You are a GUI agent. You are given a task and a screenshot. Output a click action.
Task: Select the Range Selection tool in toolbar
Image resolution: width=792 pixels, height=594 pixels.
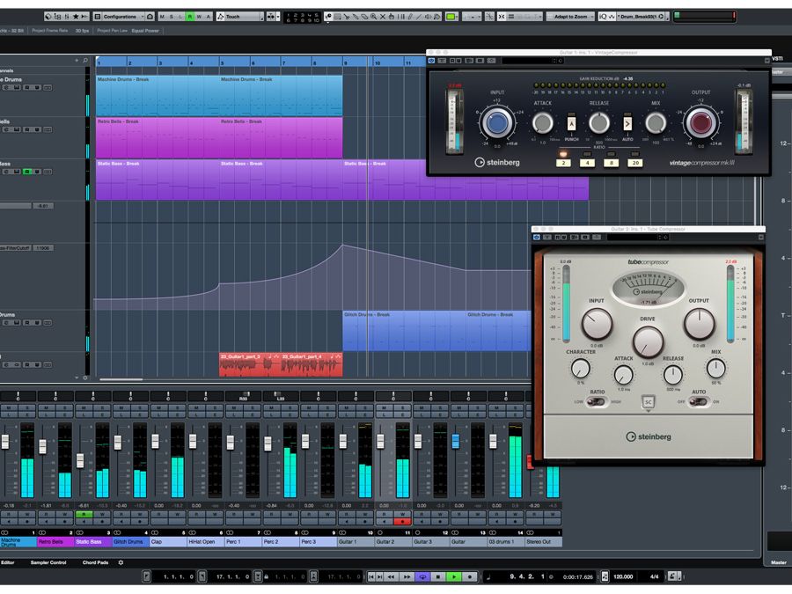coord(337,17)
